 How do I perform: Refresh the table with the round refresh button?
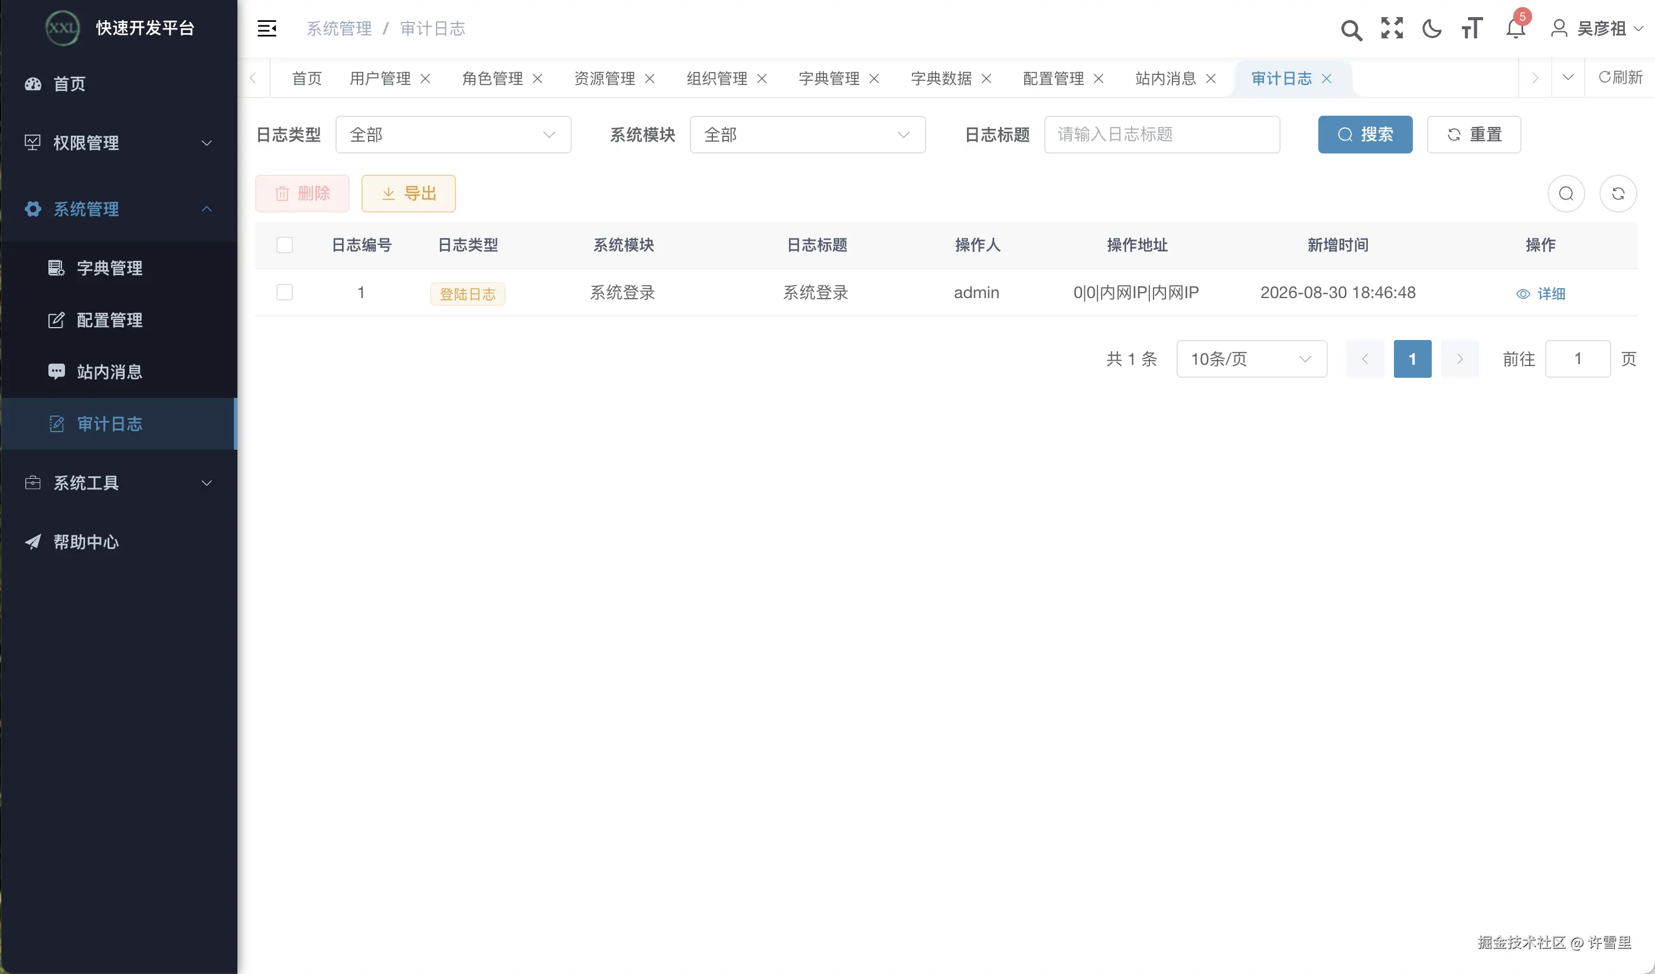(1618, 194)
